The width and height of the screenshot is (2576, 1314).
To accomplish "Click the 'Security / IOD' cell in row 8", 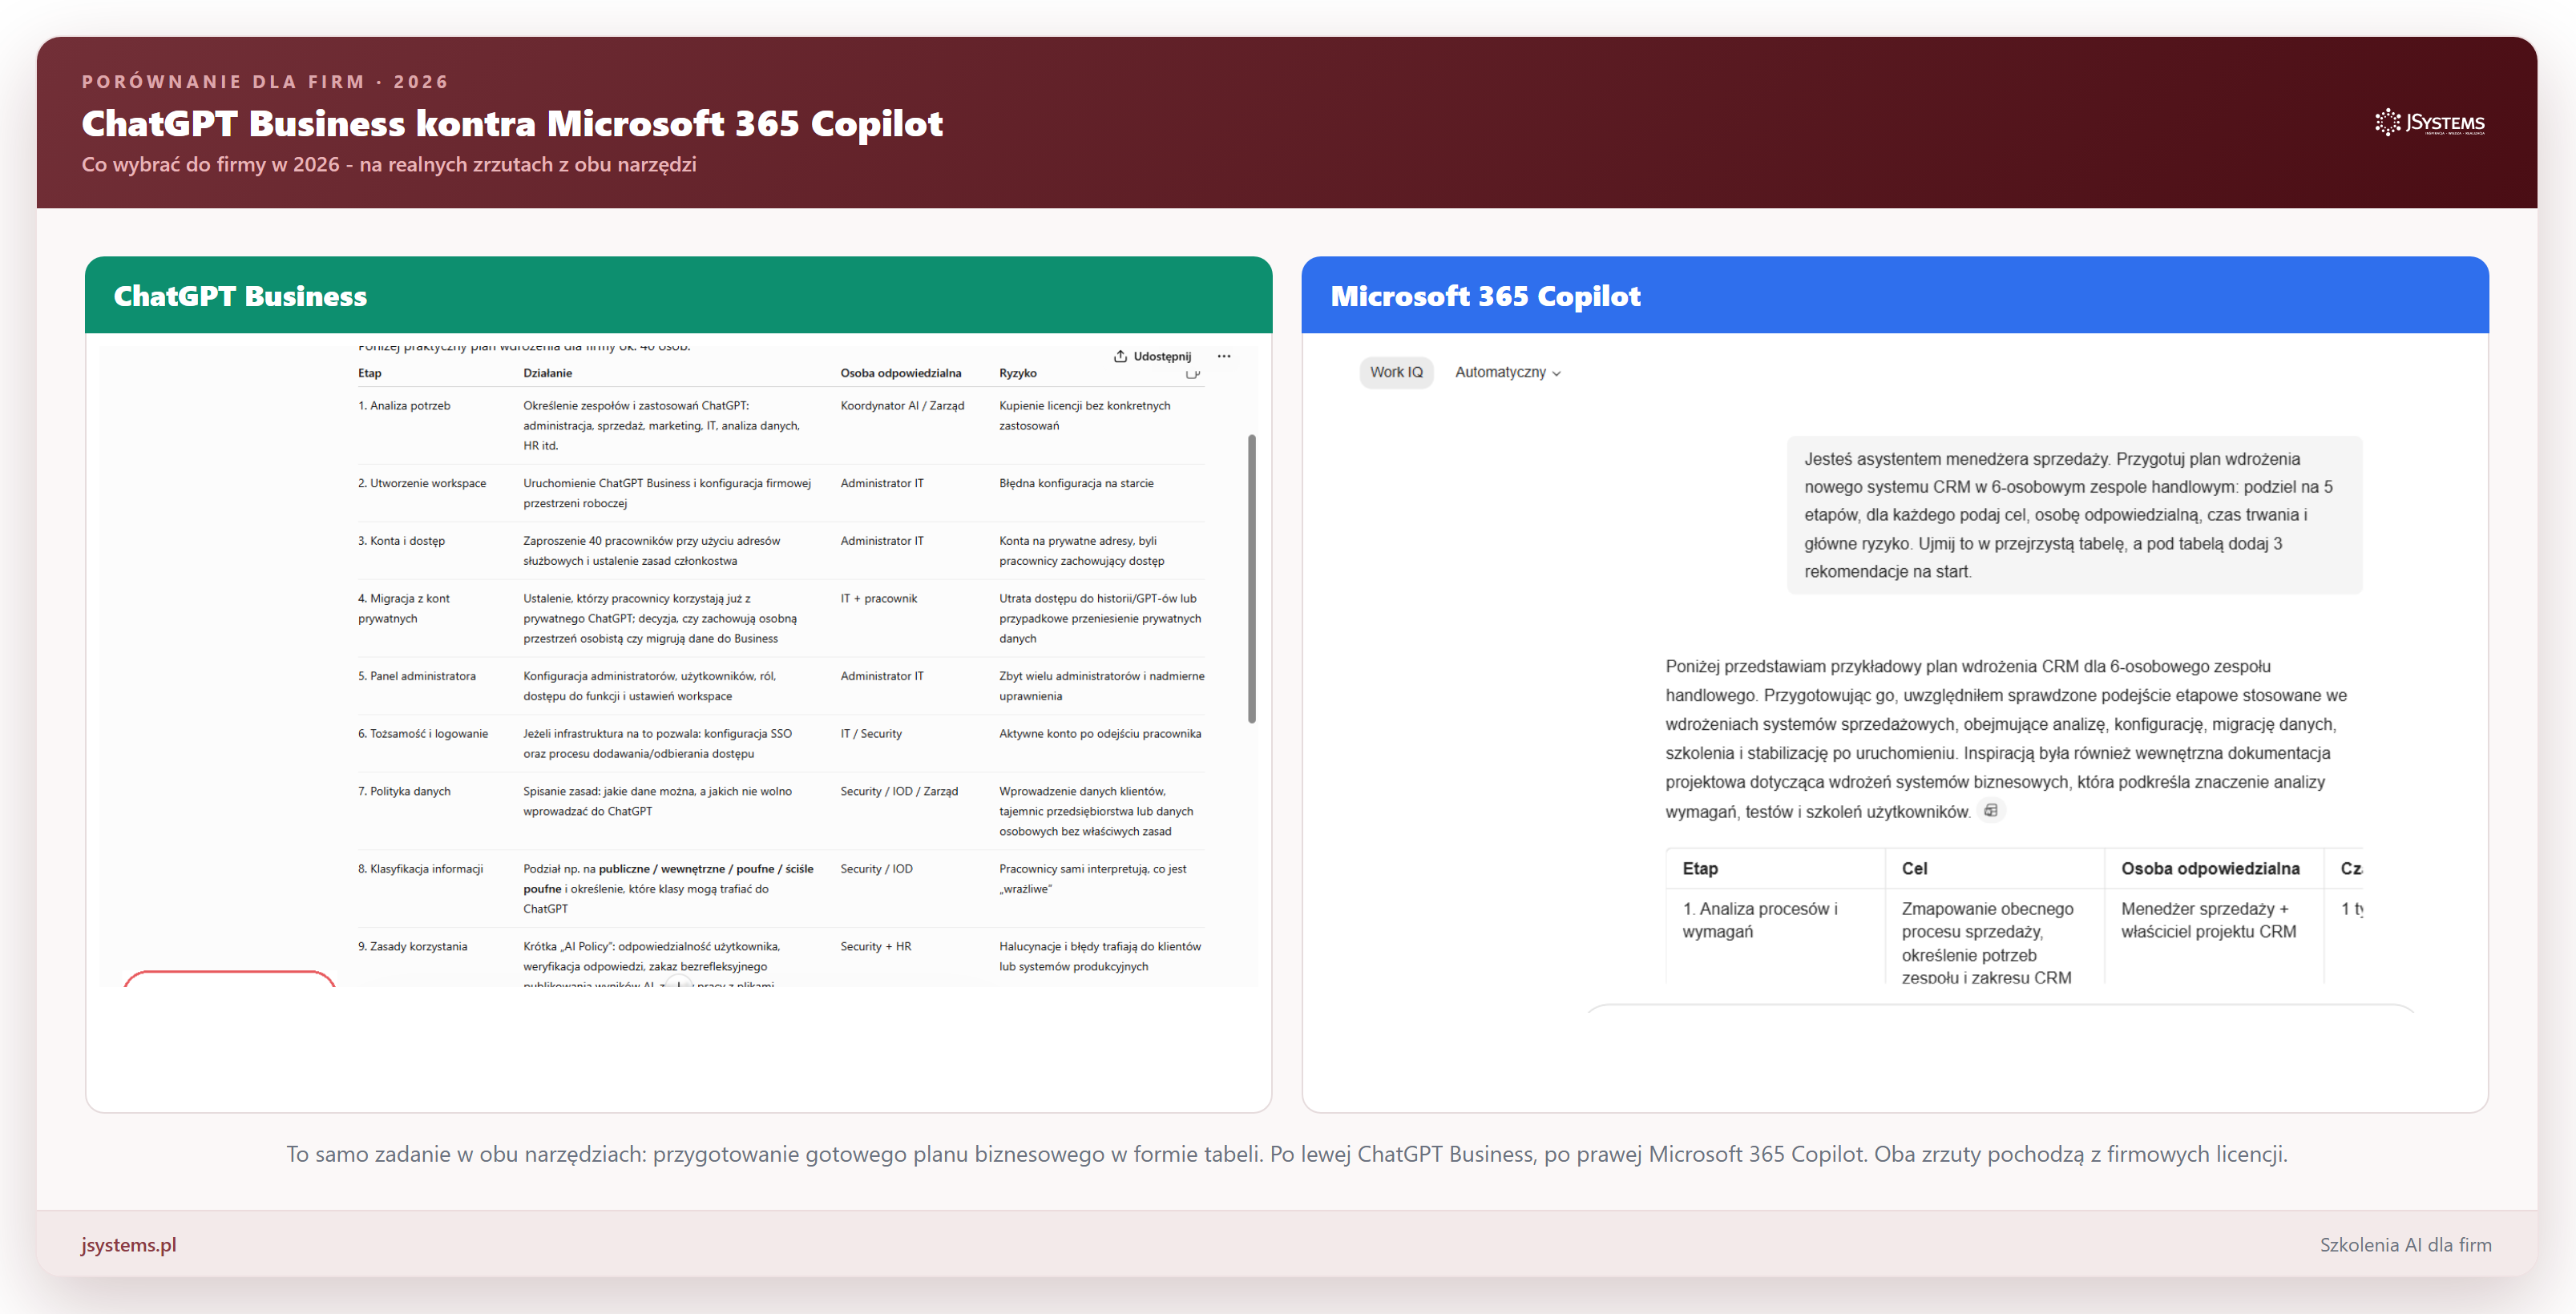I will [876, 869].
